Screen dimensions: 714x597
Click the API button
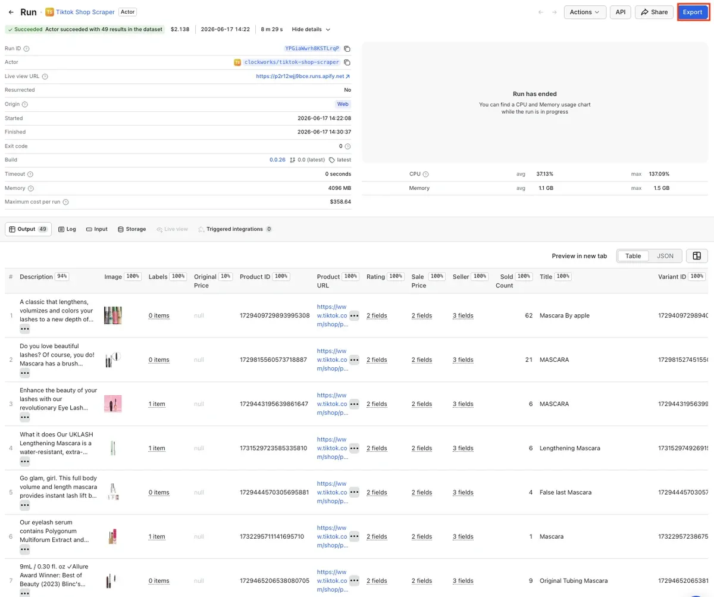coord(621,12)
